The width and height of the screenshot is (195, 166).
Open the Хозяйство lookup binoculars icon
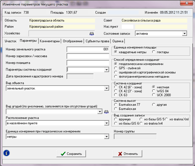tap(92, 34)
